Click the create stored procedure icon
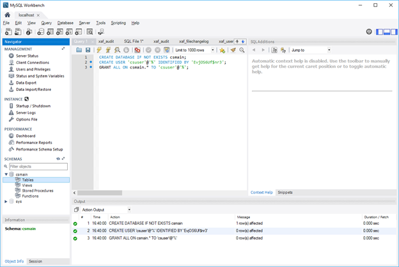This screenshot has width=399, height=267. point(69,31)
